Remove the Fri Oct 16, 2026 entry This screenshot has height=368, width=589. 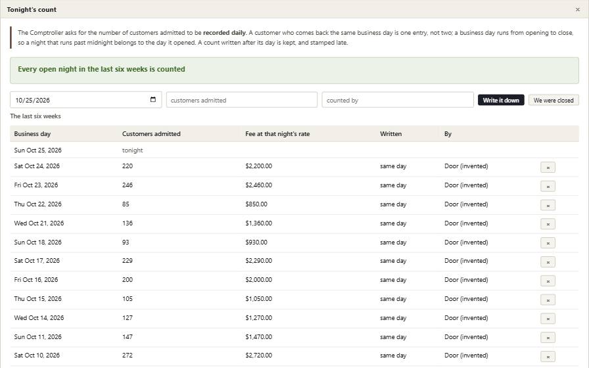point(548,281)
